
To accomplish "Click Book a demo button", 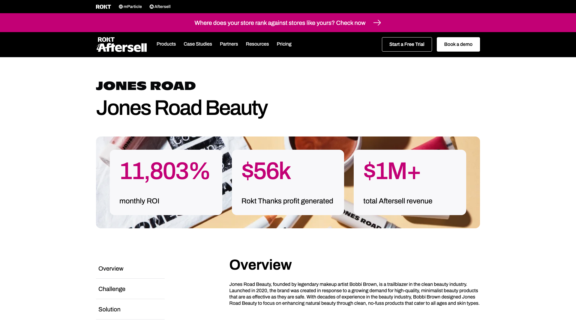I will (458, 44).
